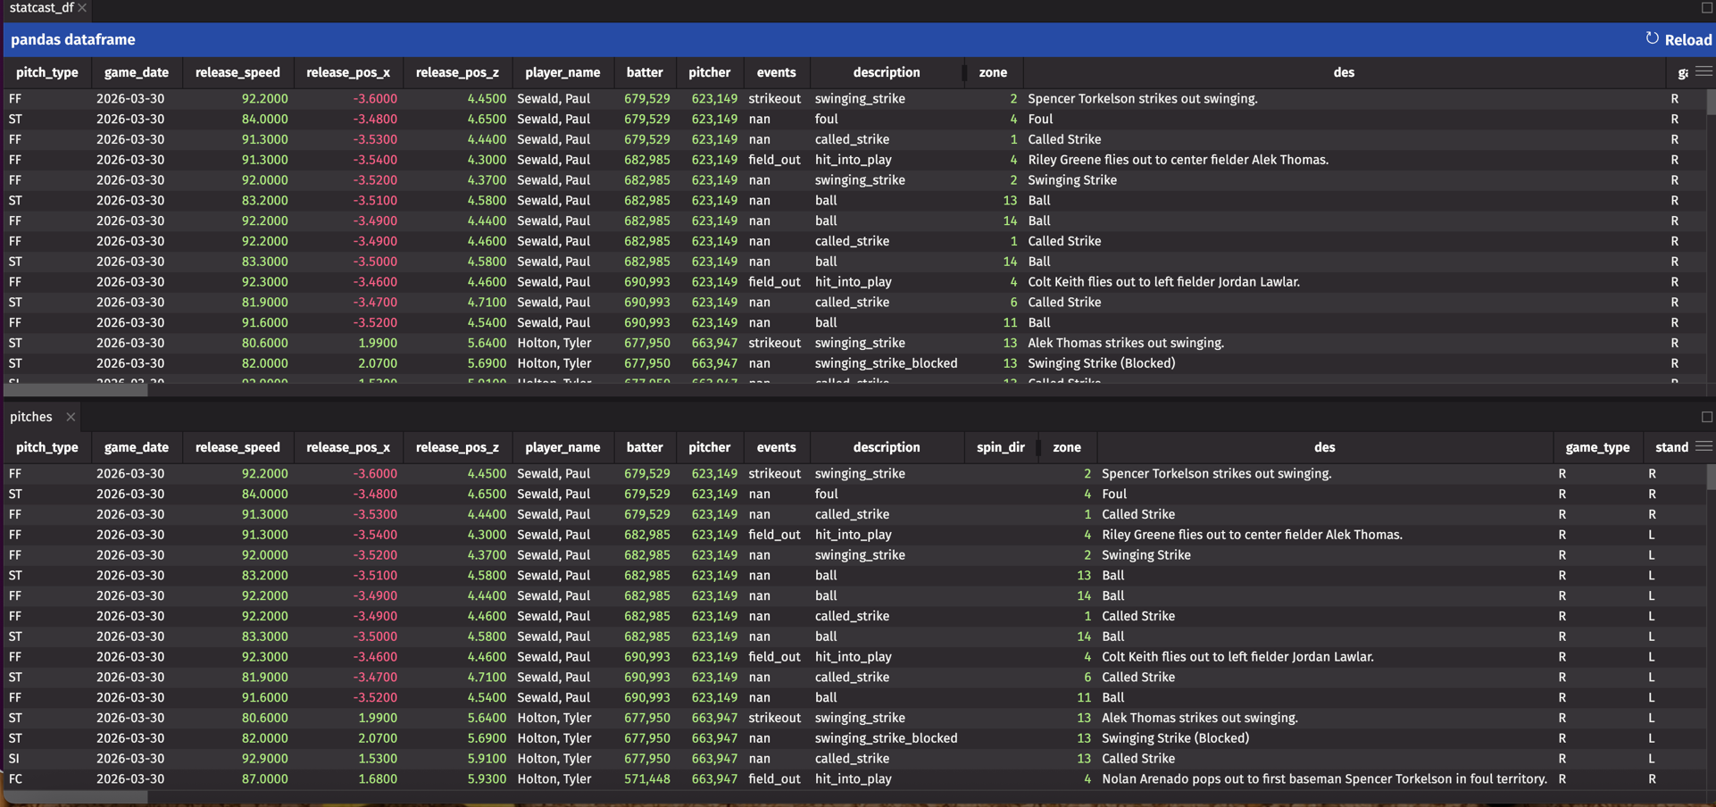Open the pitches table options hamburger menu
This screenshot has width=1716, height=807.
1704,446
